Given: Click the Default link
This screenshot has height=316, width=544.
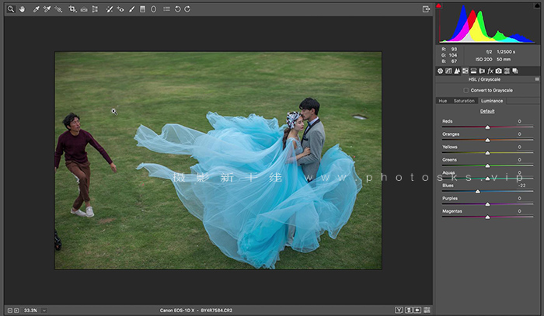Looking at the screenshot, I should [487, 111].
